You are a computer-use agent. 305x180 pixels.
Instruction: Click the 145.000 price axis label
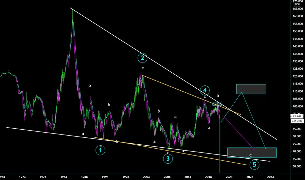click(x=298, y=39)
